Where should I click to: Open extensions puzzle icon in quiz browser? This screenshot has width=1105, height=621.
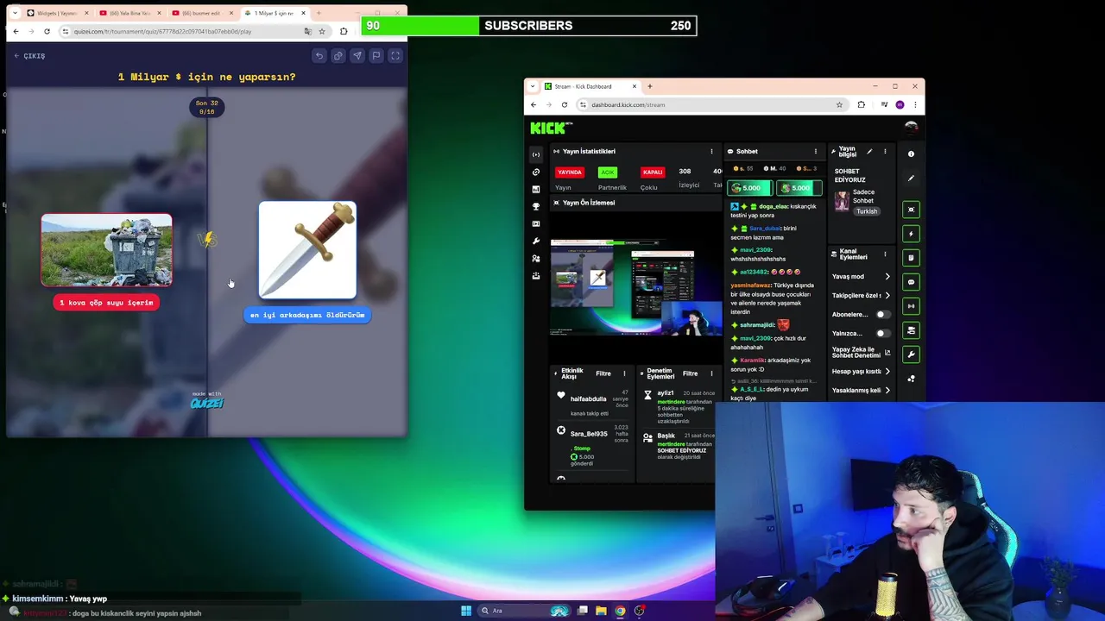tap(344, 31)
